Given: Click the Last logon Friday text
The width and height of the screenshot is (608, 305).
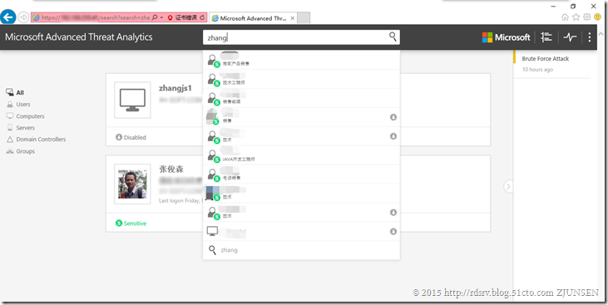Looking at the screenshot, I should coord(180,201).
